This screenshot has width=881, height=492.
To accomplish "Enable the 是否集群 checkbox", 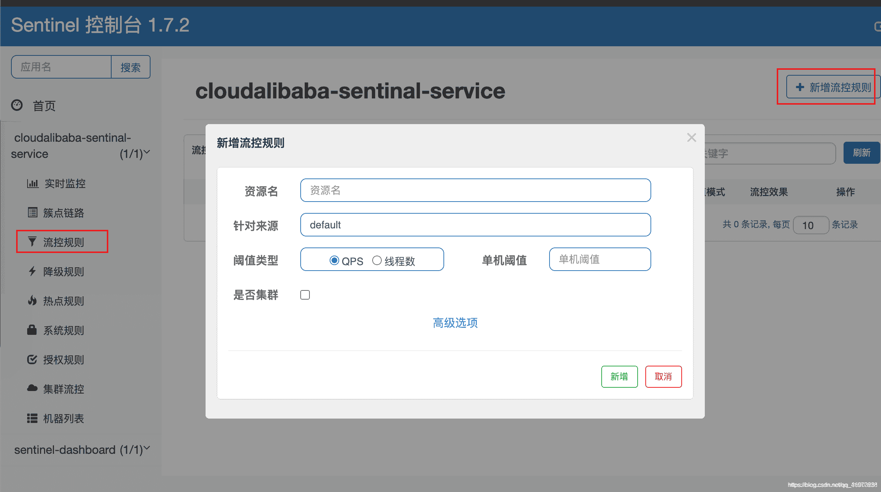I will 305,294.
